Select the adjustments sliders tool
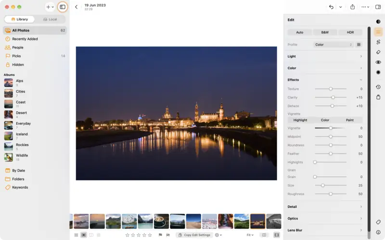The height and width of the screenshot is (240, 385). click(378, 32)
